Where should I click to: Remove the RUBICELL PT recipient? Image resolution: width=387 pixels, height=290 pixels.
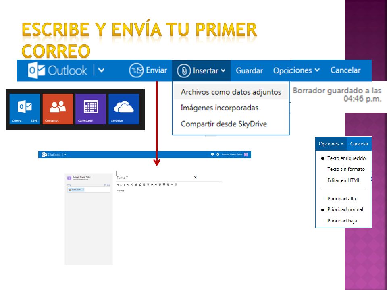tap(83, 189)
